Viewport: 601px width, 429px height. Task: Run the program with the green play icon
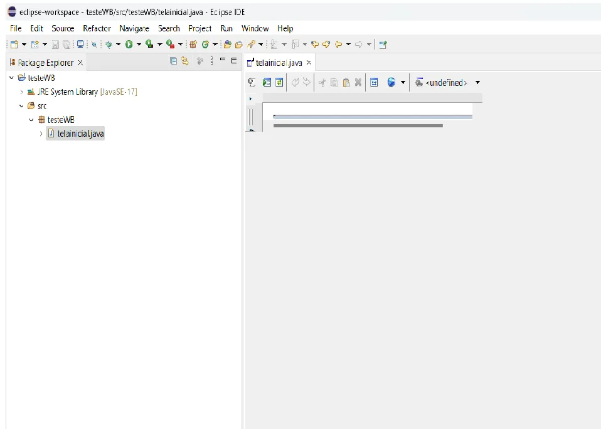(129, 45)
